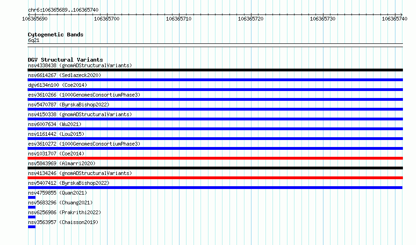Open variant nsv5843969 (Almarri2020) label
Viewport: 416px width, 245px height.
[x=62, y=163]
